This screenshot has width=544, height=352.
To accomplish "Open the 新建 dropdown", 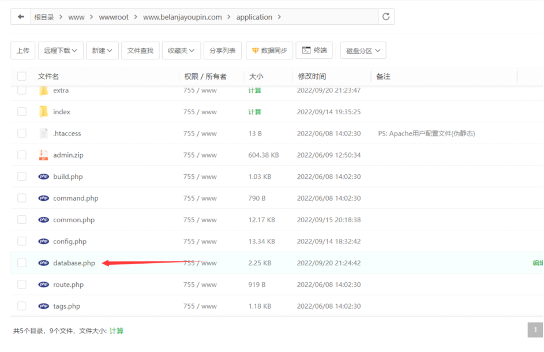I will tap(102, 51).
